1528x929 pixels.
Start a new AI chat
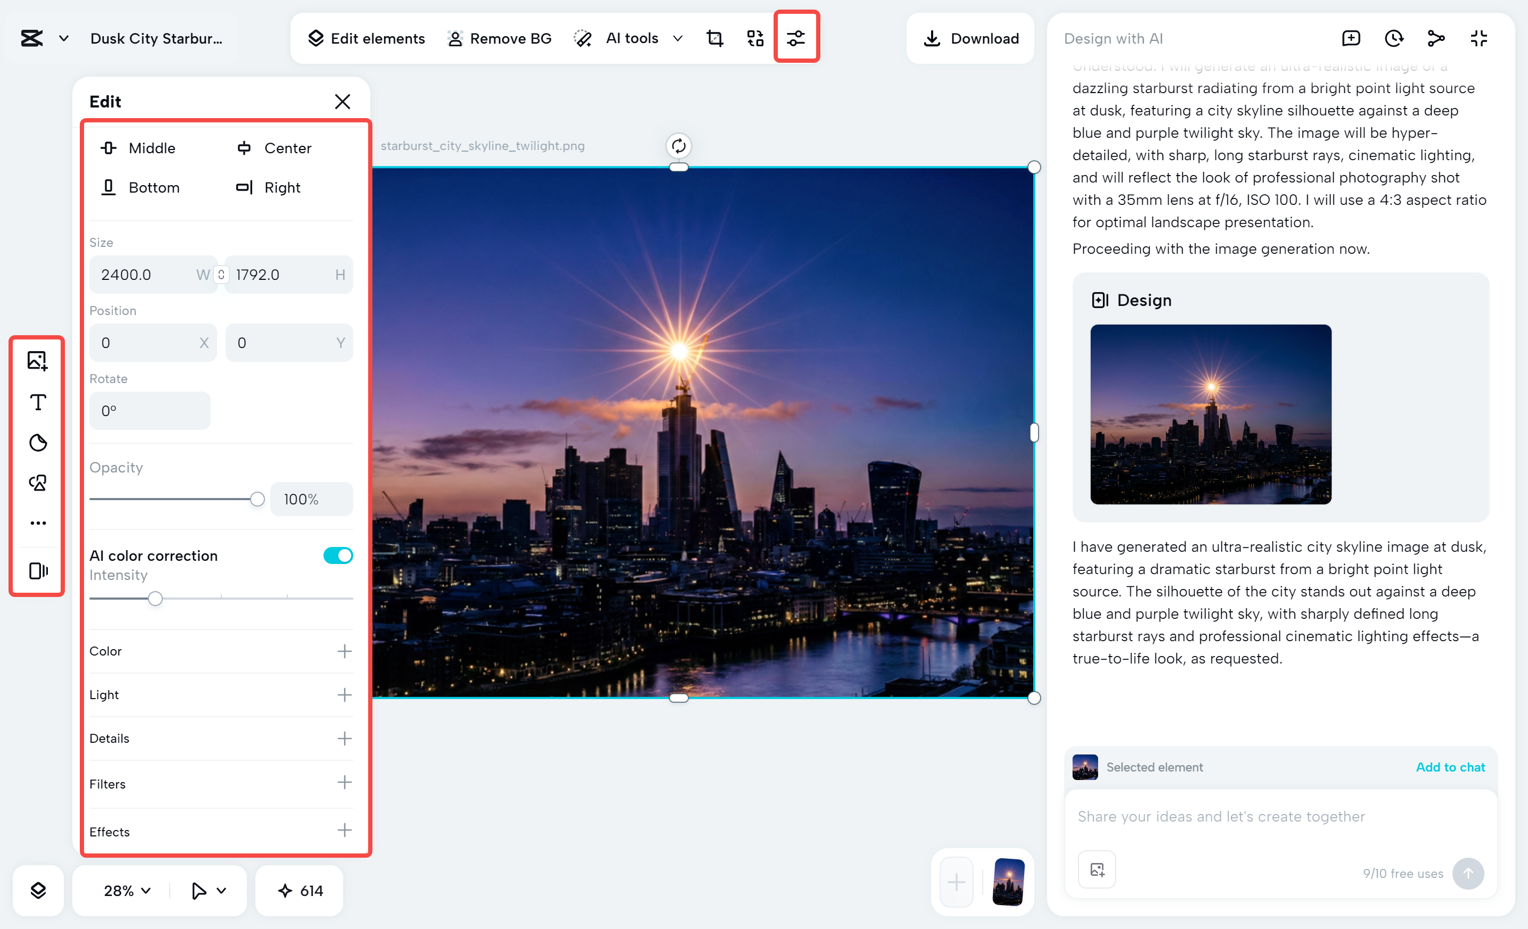[x=1351, y=38]
